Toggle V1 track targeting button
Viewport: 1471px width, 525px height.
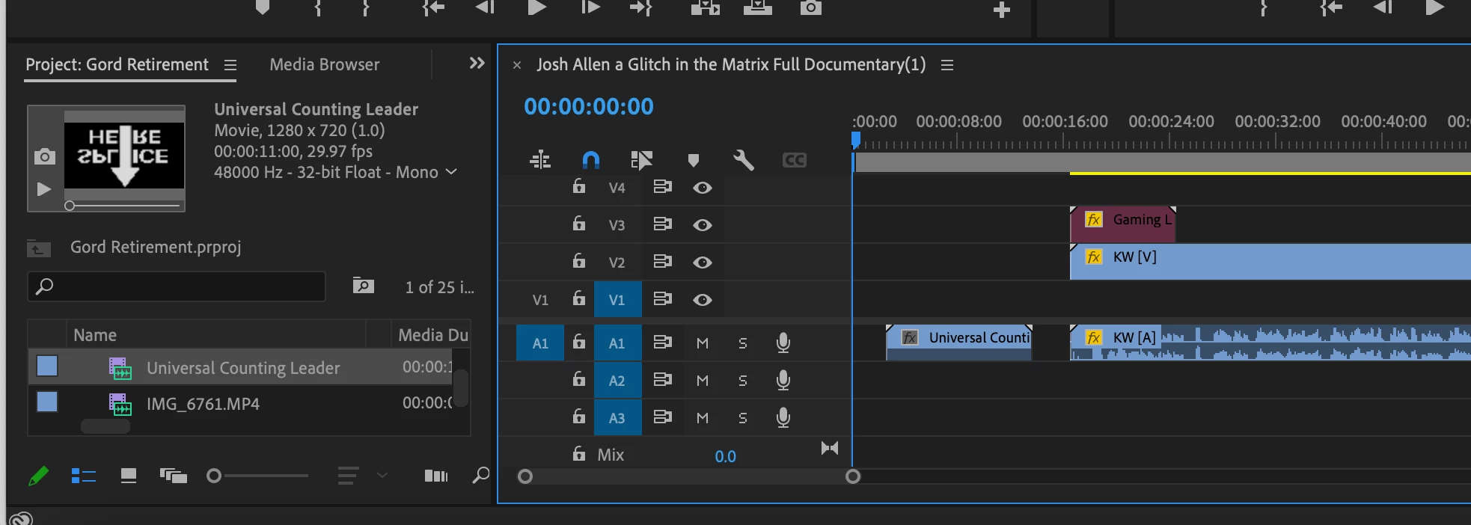[x=617, y=300]
